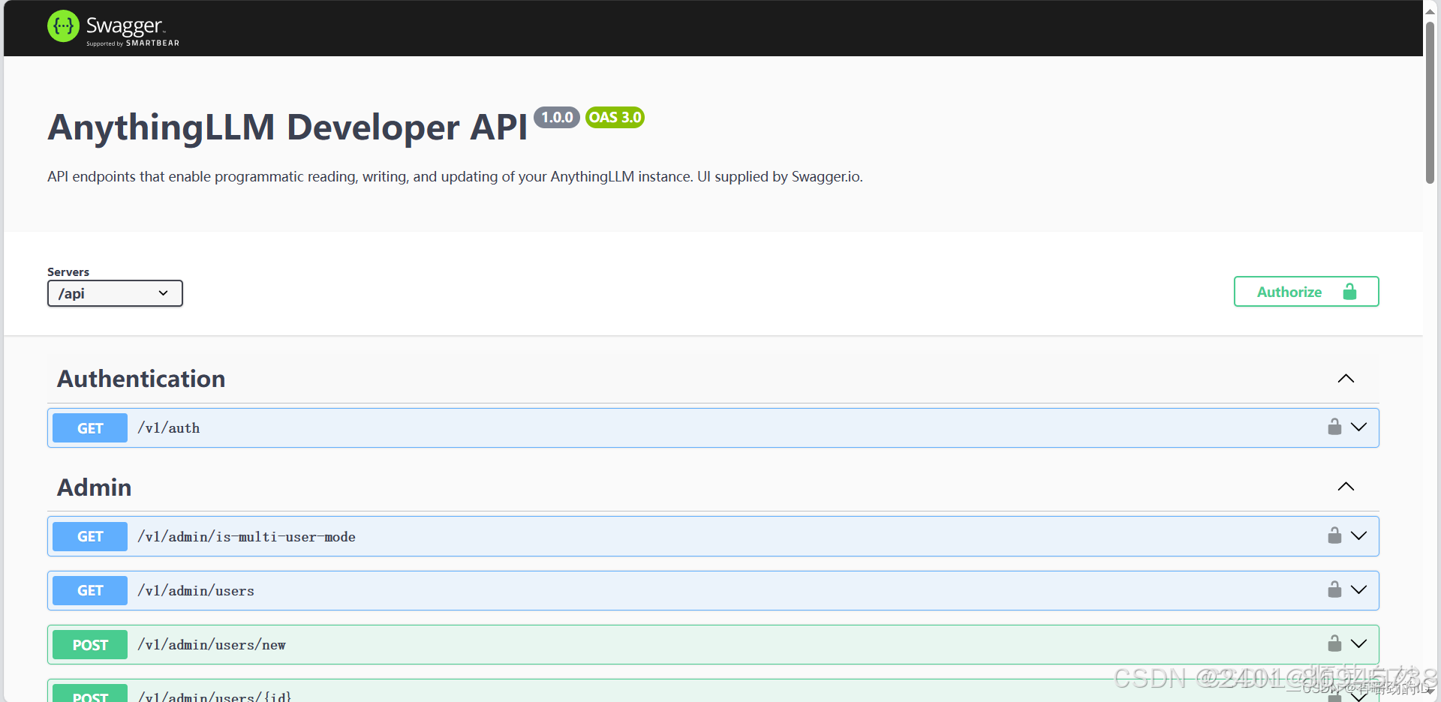1441x702 pixels.
Task: Click the vertical scrollbar thumb
Action: point(1430,102)
